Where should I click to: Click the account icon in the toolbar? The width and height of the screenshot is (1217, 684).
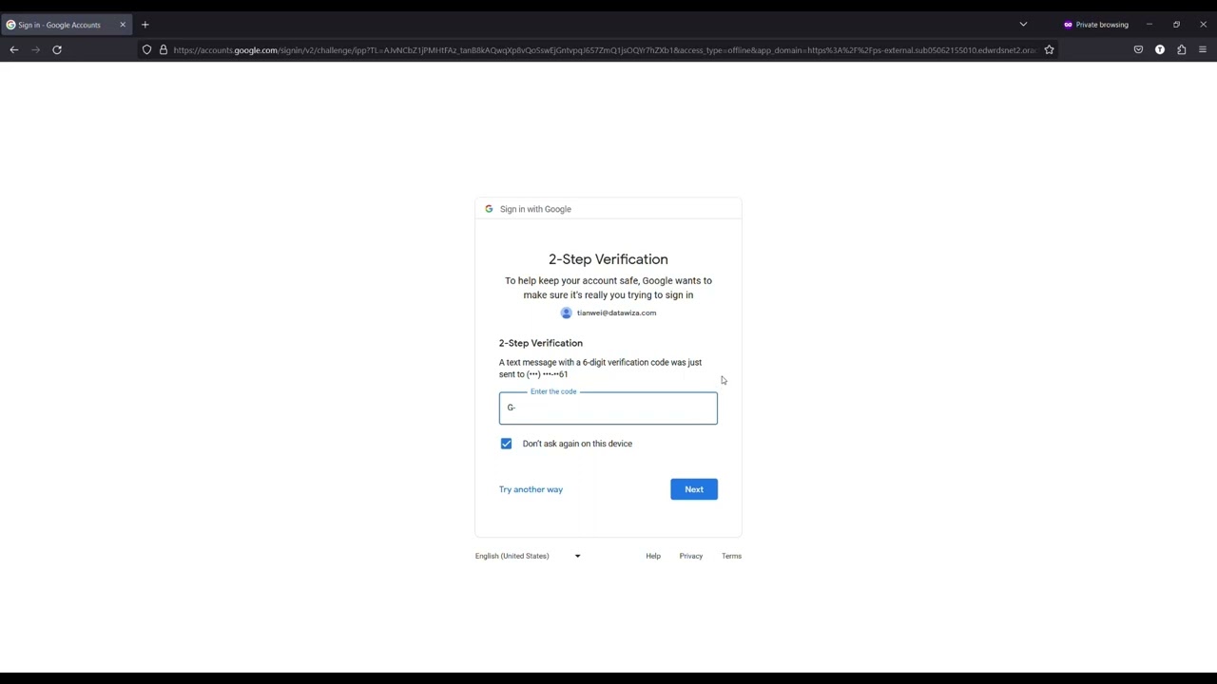1160,49
